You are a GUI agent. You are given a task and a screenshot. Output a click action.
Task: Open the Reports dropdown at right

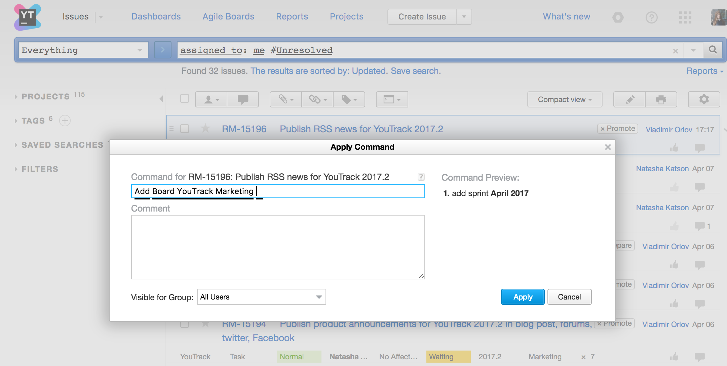(705, 71)
